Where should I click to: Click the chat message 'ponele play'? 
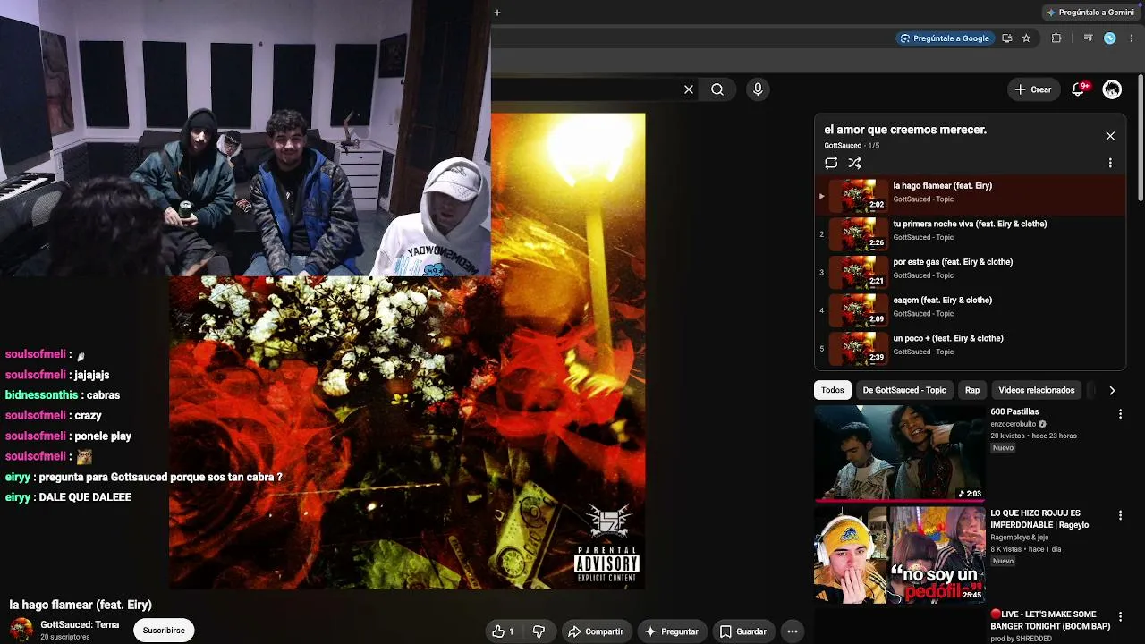pyautogui.click(x=103, y=436)
